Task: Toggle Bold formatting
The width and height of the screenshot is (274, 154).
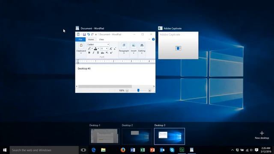Action: tap(89, 53)
